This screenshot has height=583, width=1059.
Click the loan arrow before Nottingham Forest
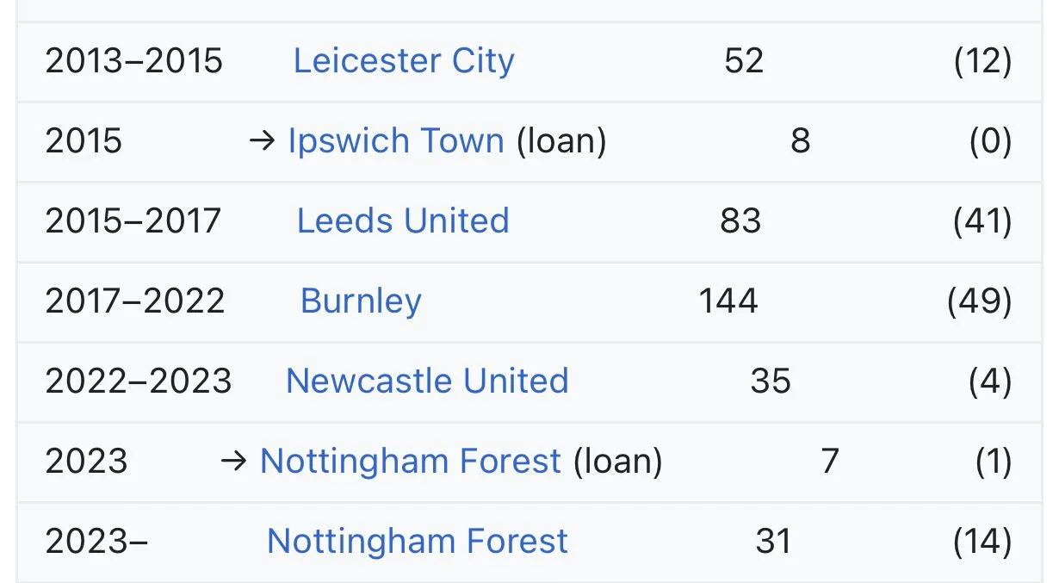(233, 462)
